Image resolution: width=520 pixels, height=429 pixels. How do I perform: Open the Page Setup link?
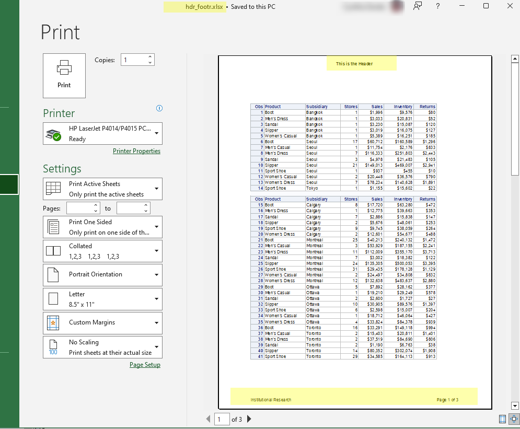[145, 365]
